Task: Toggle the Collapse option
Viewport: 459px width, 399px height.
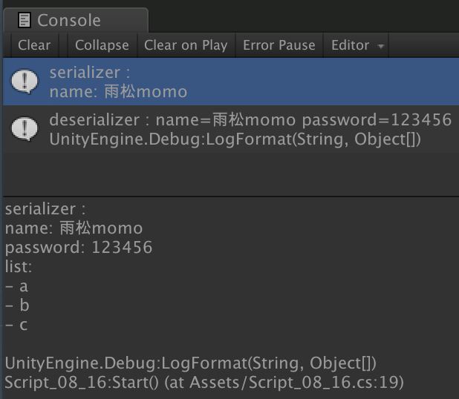Action: (x=102, y=45)
